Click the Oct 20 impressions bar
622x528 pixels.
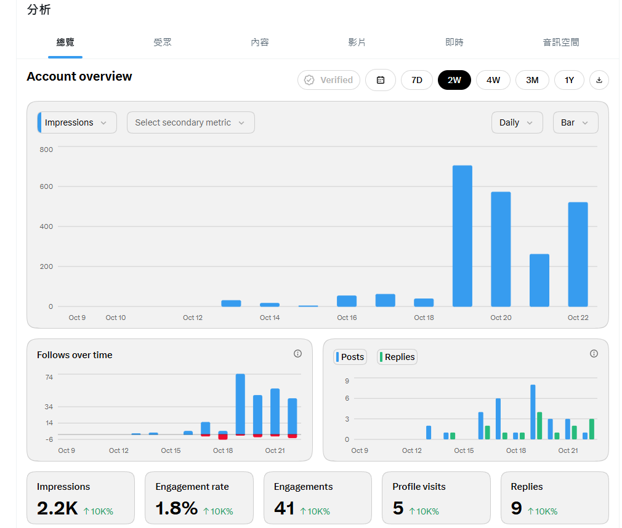pyautogui.click(x=501, y=249)
